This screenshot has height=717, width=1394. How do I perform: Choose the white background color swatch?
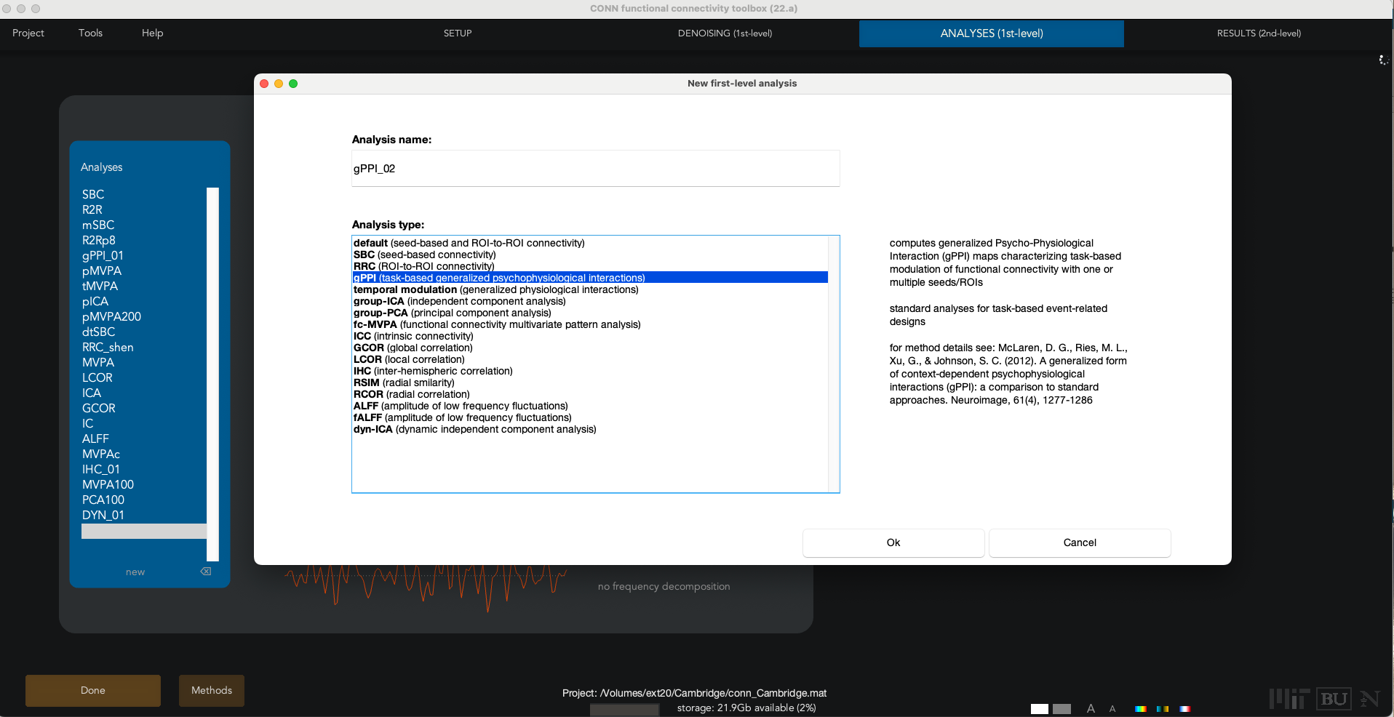1040,709
